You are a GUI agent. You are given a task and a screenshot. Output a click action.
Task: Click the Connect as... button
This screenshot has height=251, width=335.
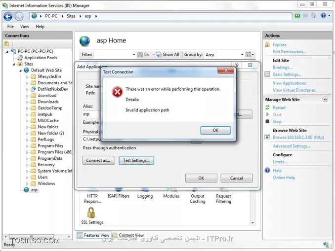click(x=98, y=160)
